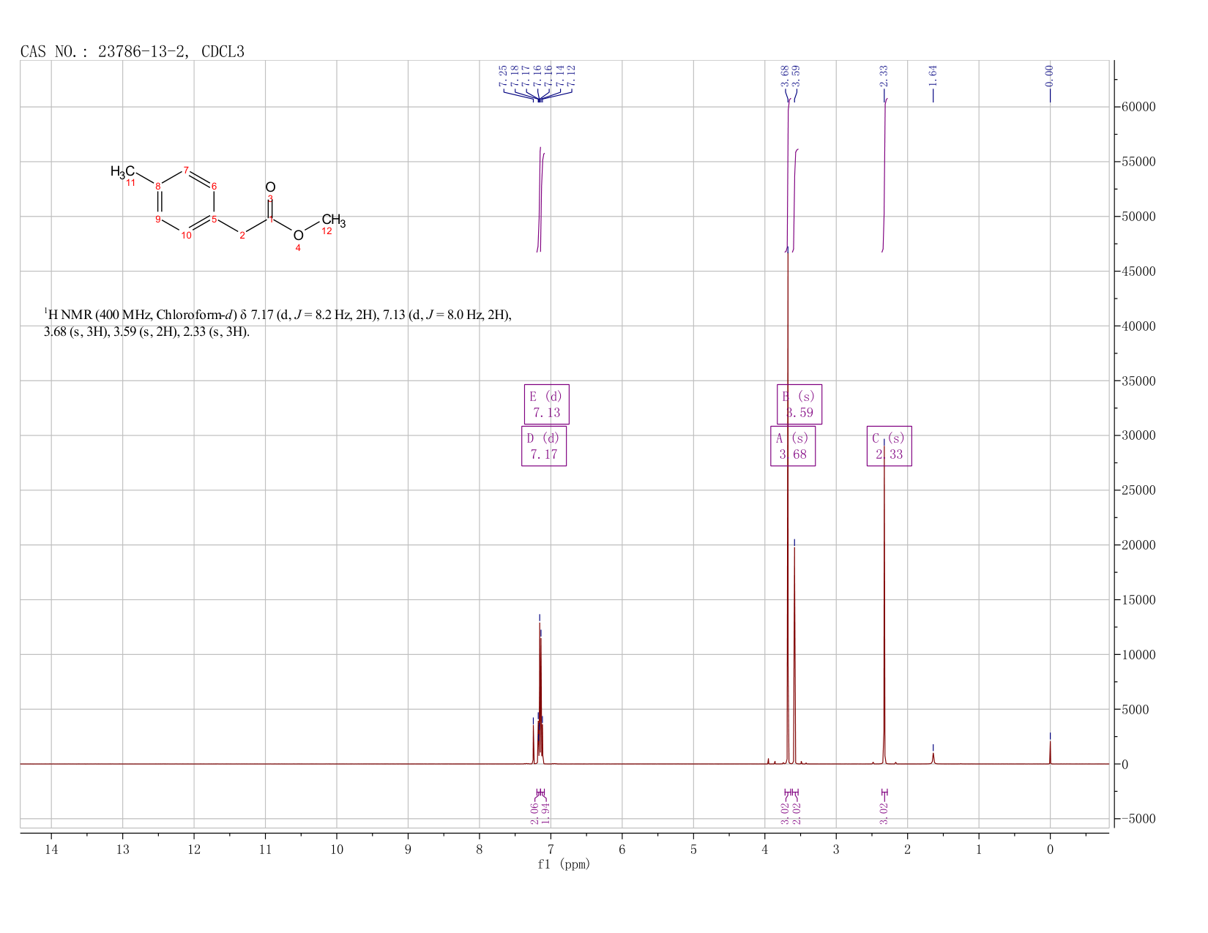Click peak label 7.12 at top
Screen dimensions: 1208x933
click(572, 75)
